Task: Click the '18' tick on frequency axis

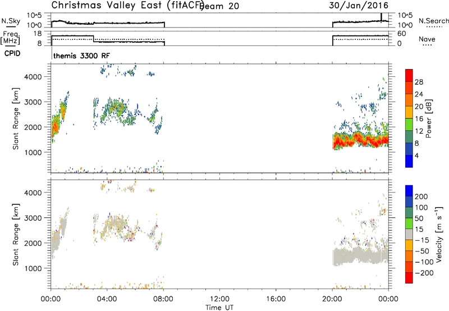Action: coord(38,34)
